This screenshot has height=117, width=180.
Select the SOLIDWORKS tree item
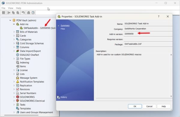[x=27, y=97]
